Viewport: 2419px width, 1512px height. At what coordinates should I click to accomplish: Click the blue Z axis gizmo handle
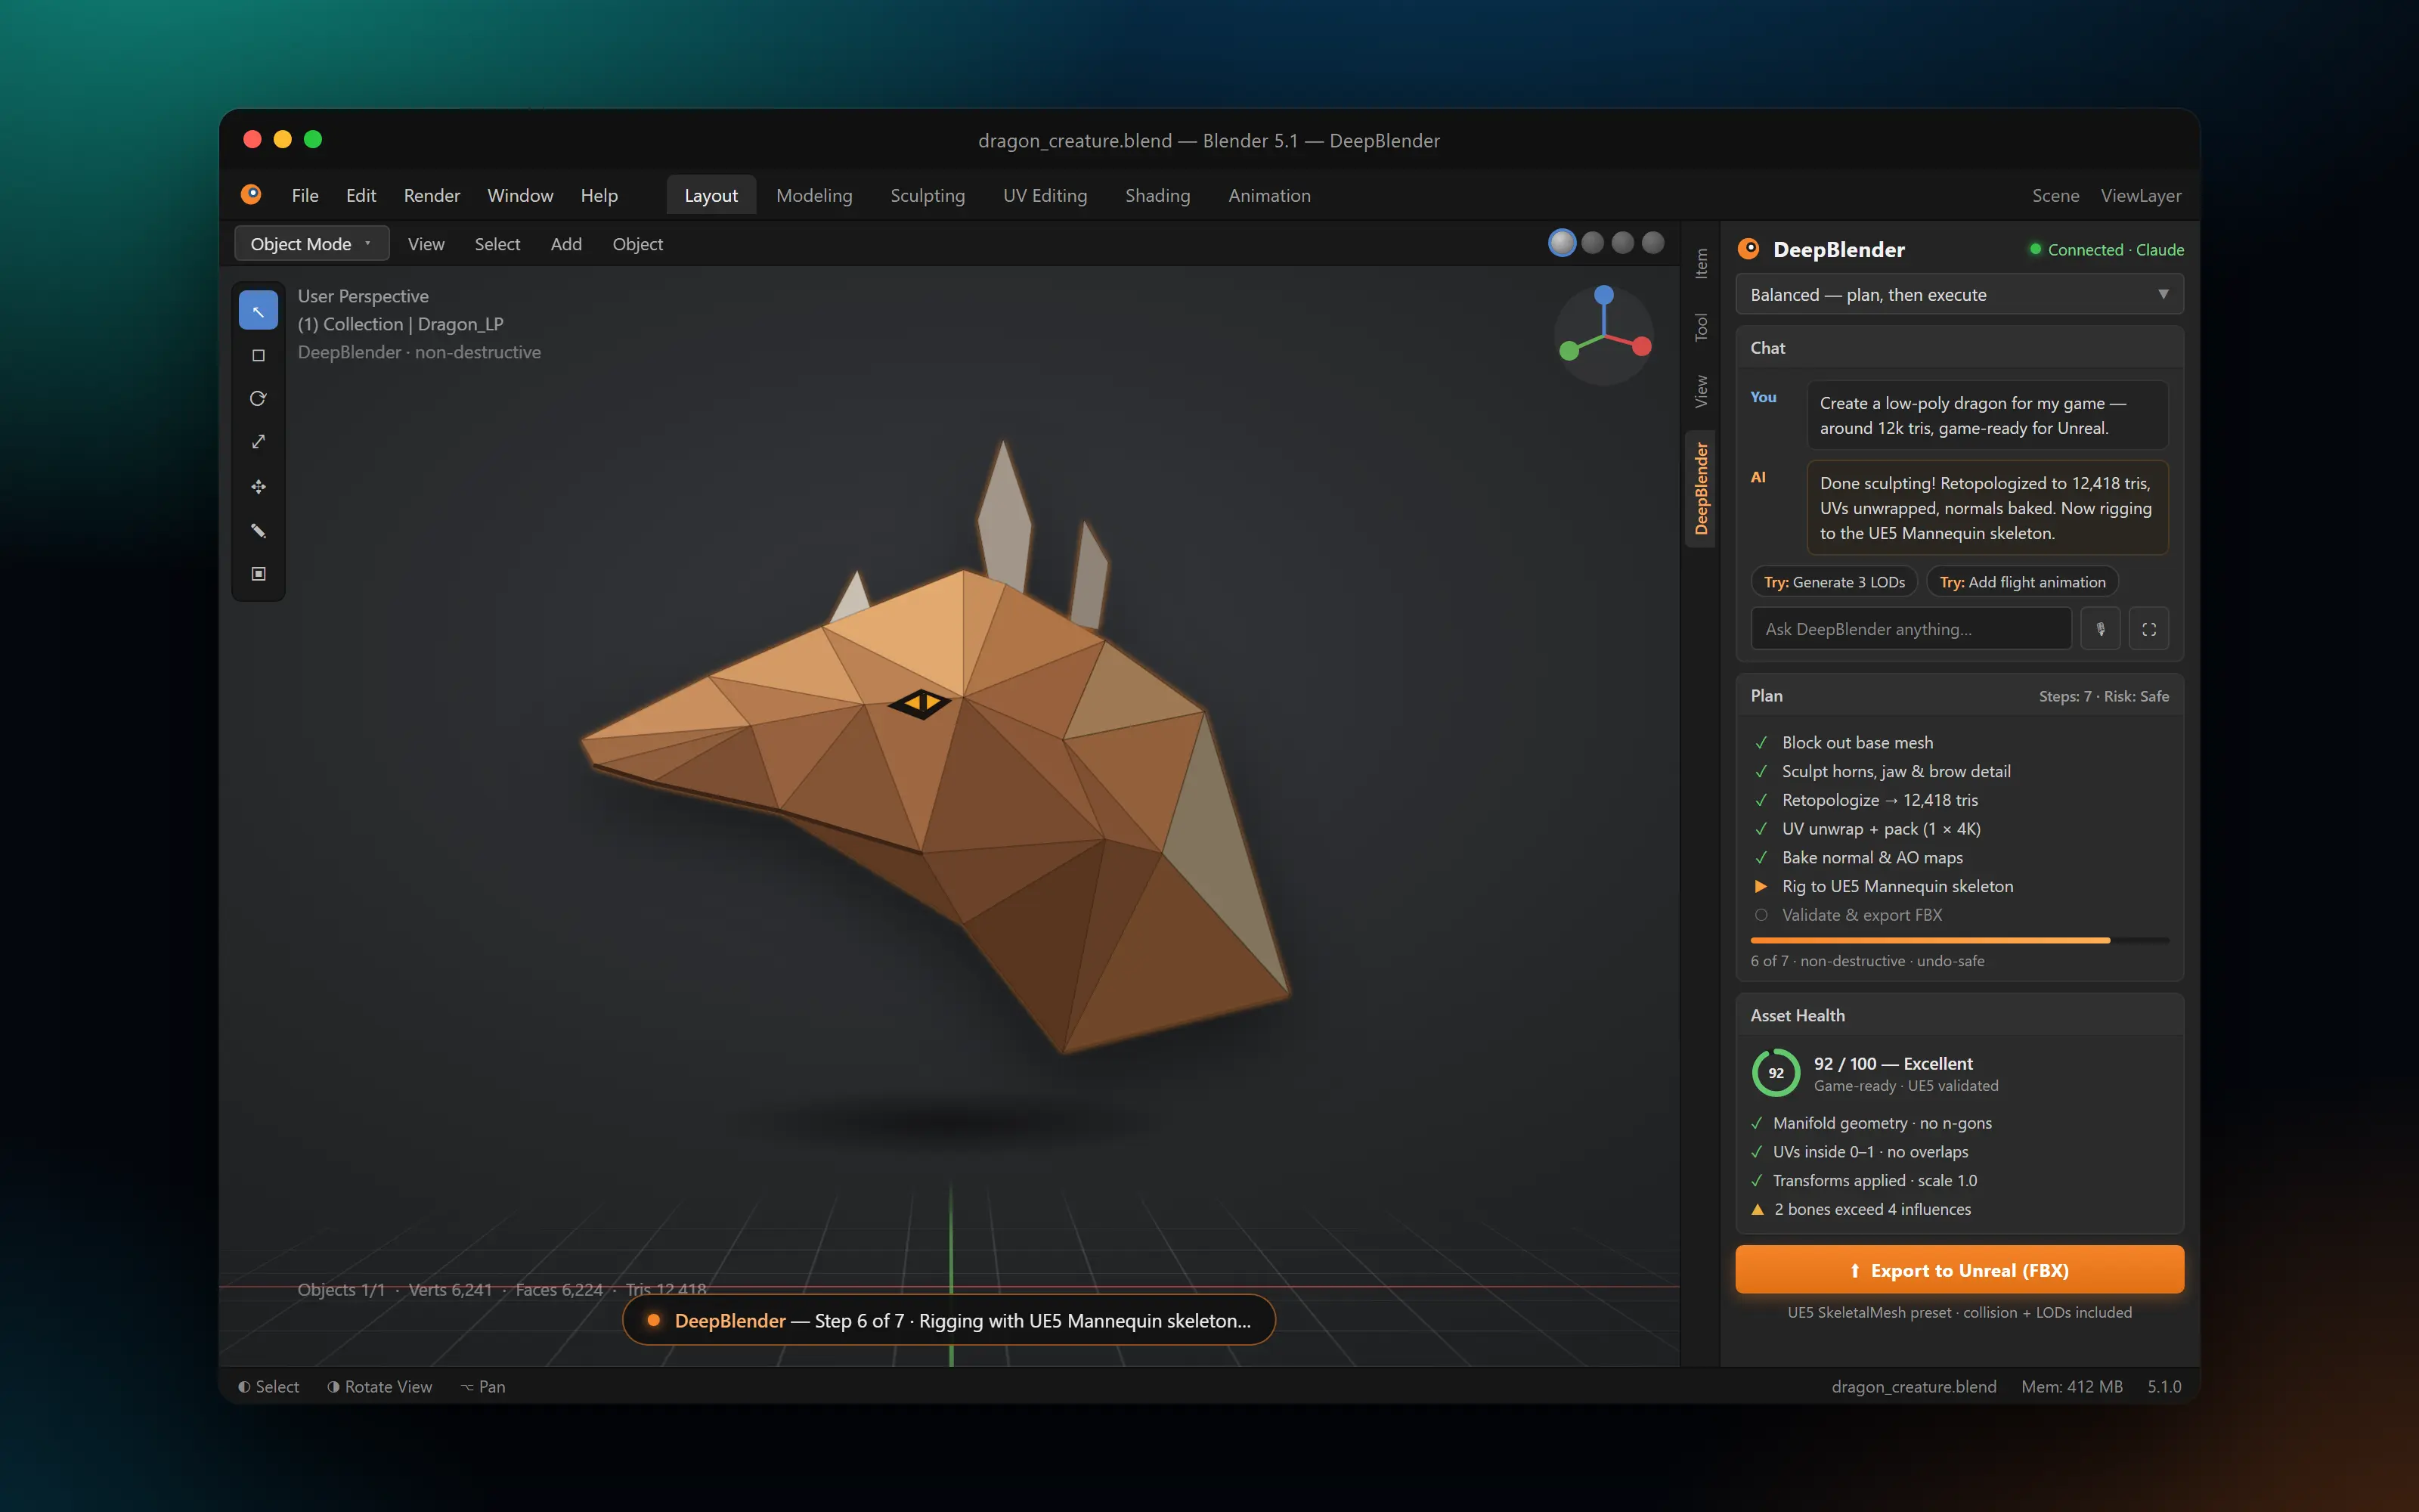[1603, 295]
